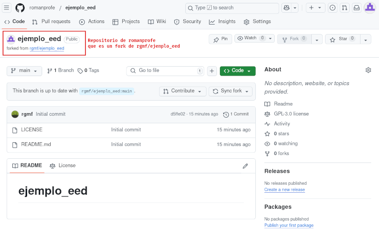
Task: Click the add file plus button
Action: click(212, 71)
